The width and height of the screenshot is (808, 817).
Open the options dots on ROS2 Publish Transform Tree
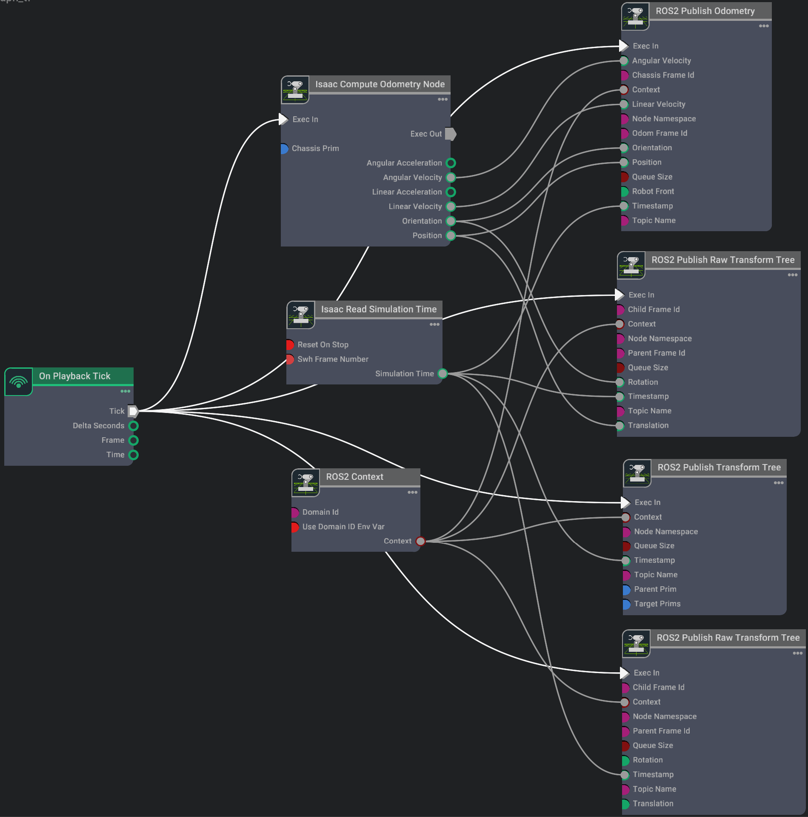(x=779, y=483)
